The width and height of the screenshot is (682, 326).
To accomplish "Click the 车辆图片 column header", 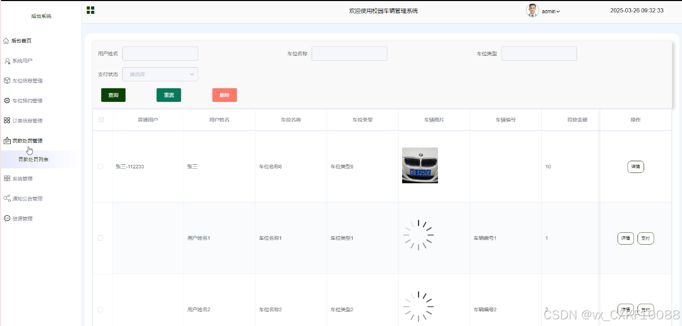I will tap(434, 120).
